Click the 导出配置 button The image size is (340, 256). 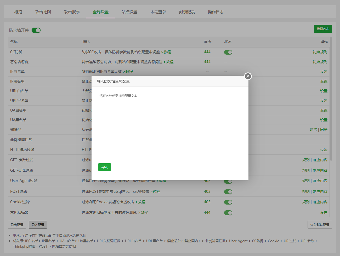[17, 225]
